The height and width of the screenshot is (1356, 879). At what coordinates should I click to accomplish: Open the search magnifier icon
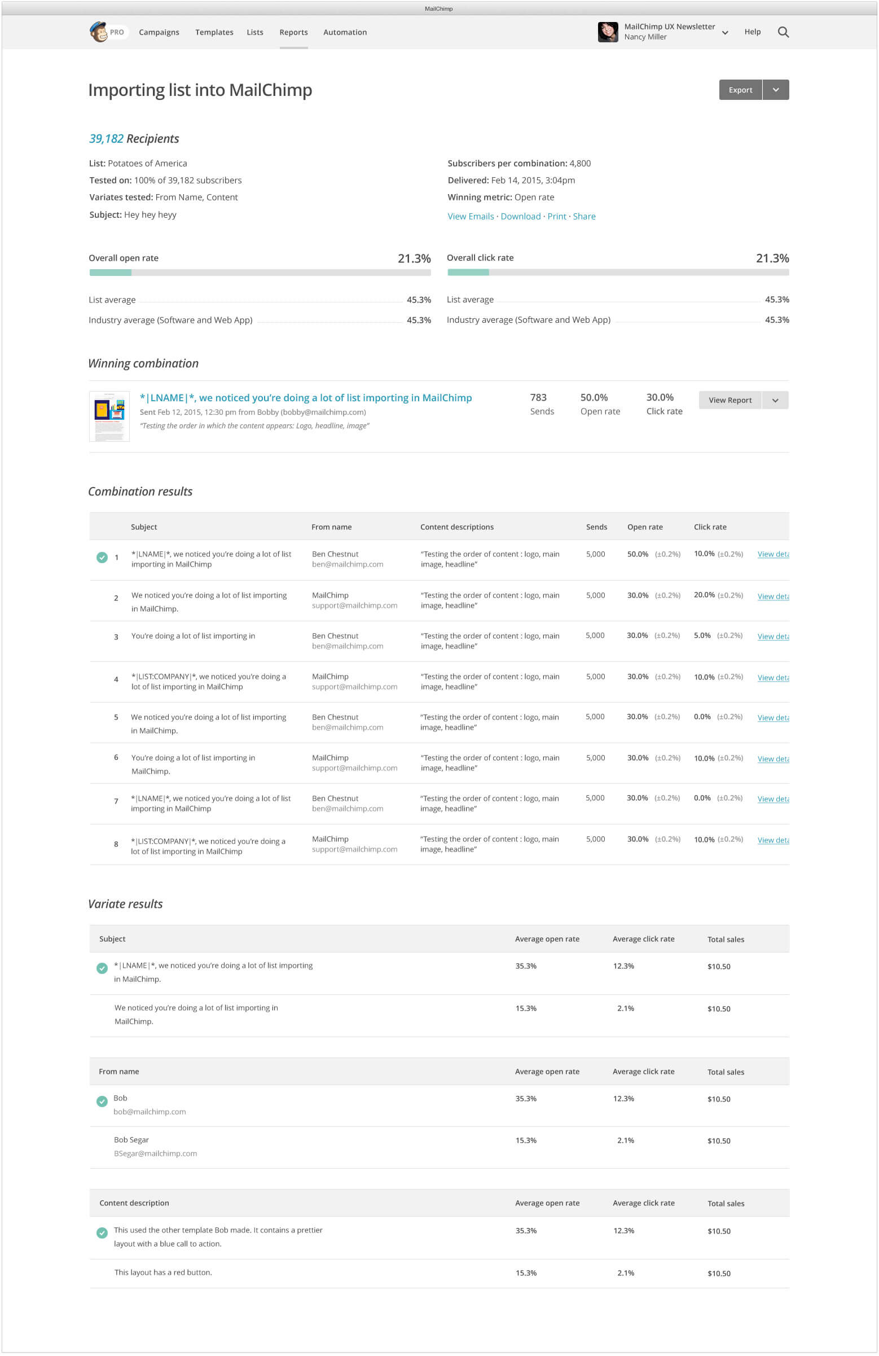[x=783, y=33]
